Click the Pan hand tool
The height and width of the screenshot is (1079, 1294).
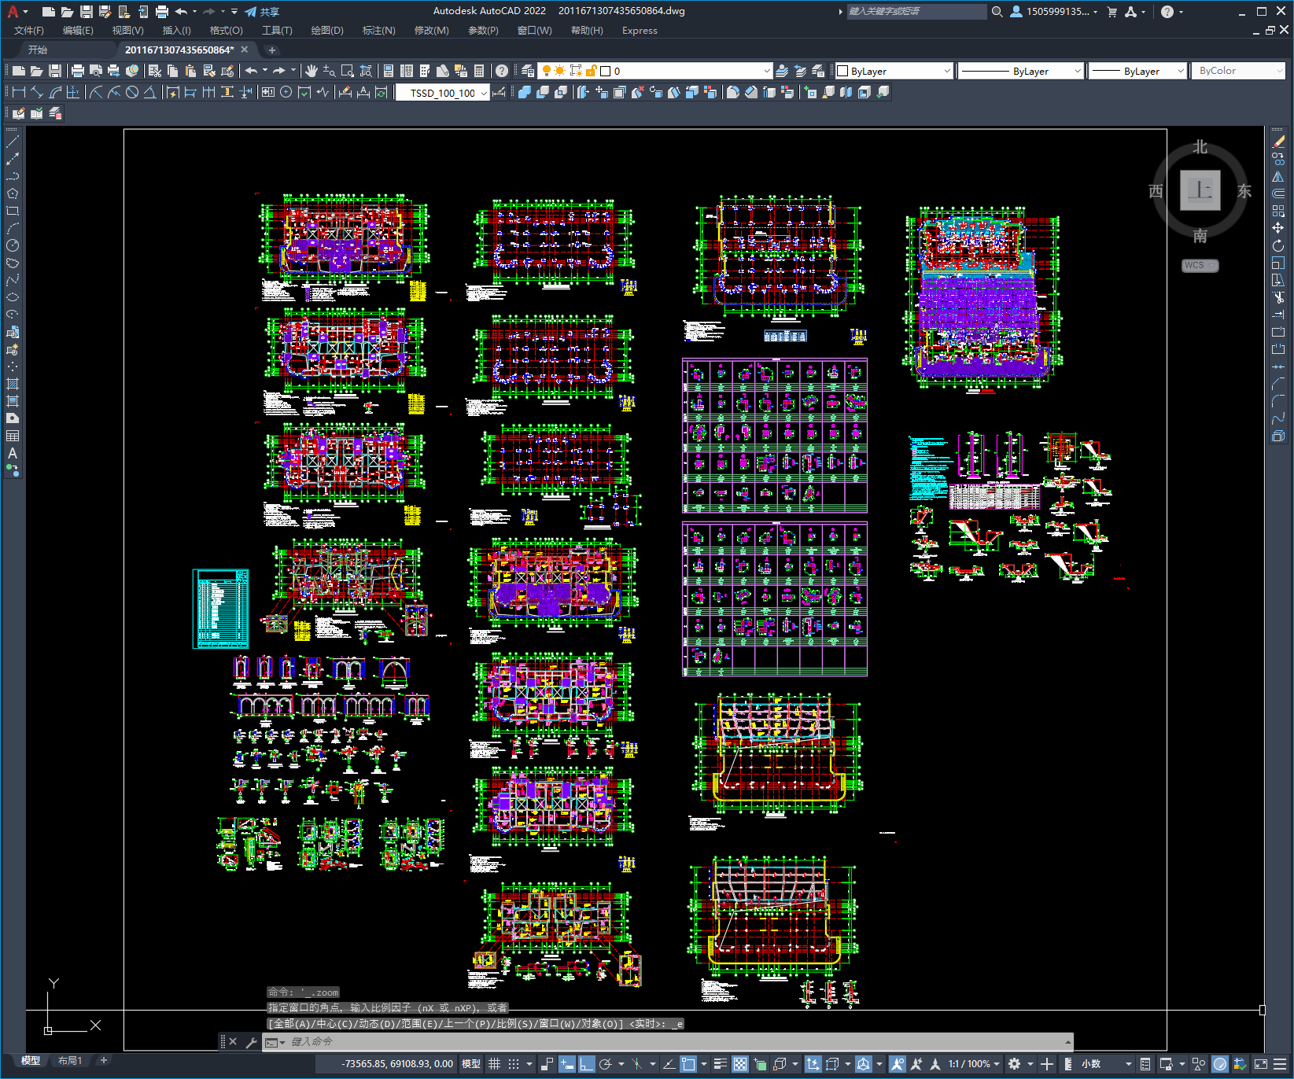coord(312,71)
